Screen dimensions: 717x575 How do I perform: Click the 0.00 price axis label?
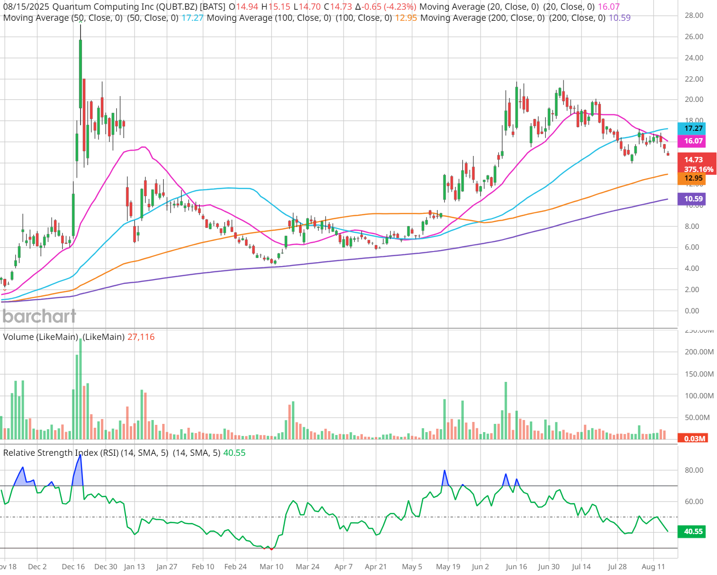[692, 311]
